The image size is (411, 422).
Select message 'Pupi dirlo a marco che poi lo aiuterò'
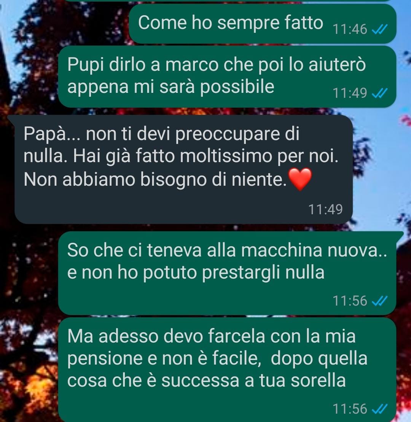click(x=227, y=77)
